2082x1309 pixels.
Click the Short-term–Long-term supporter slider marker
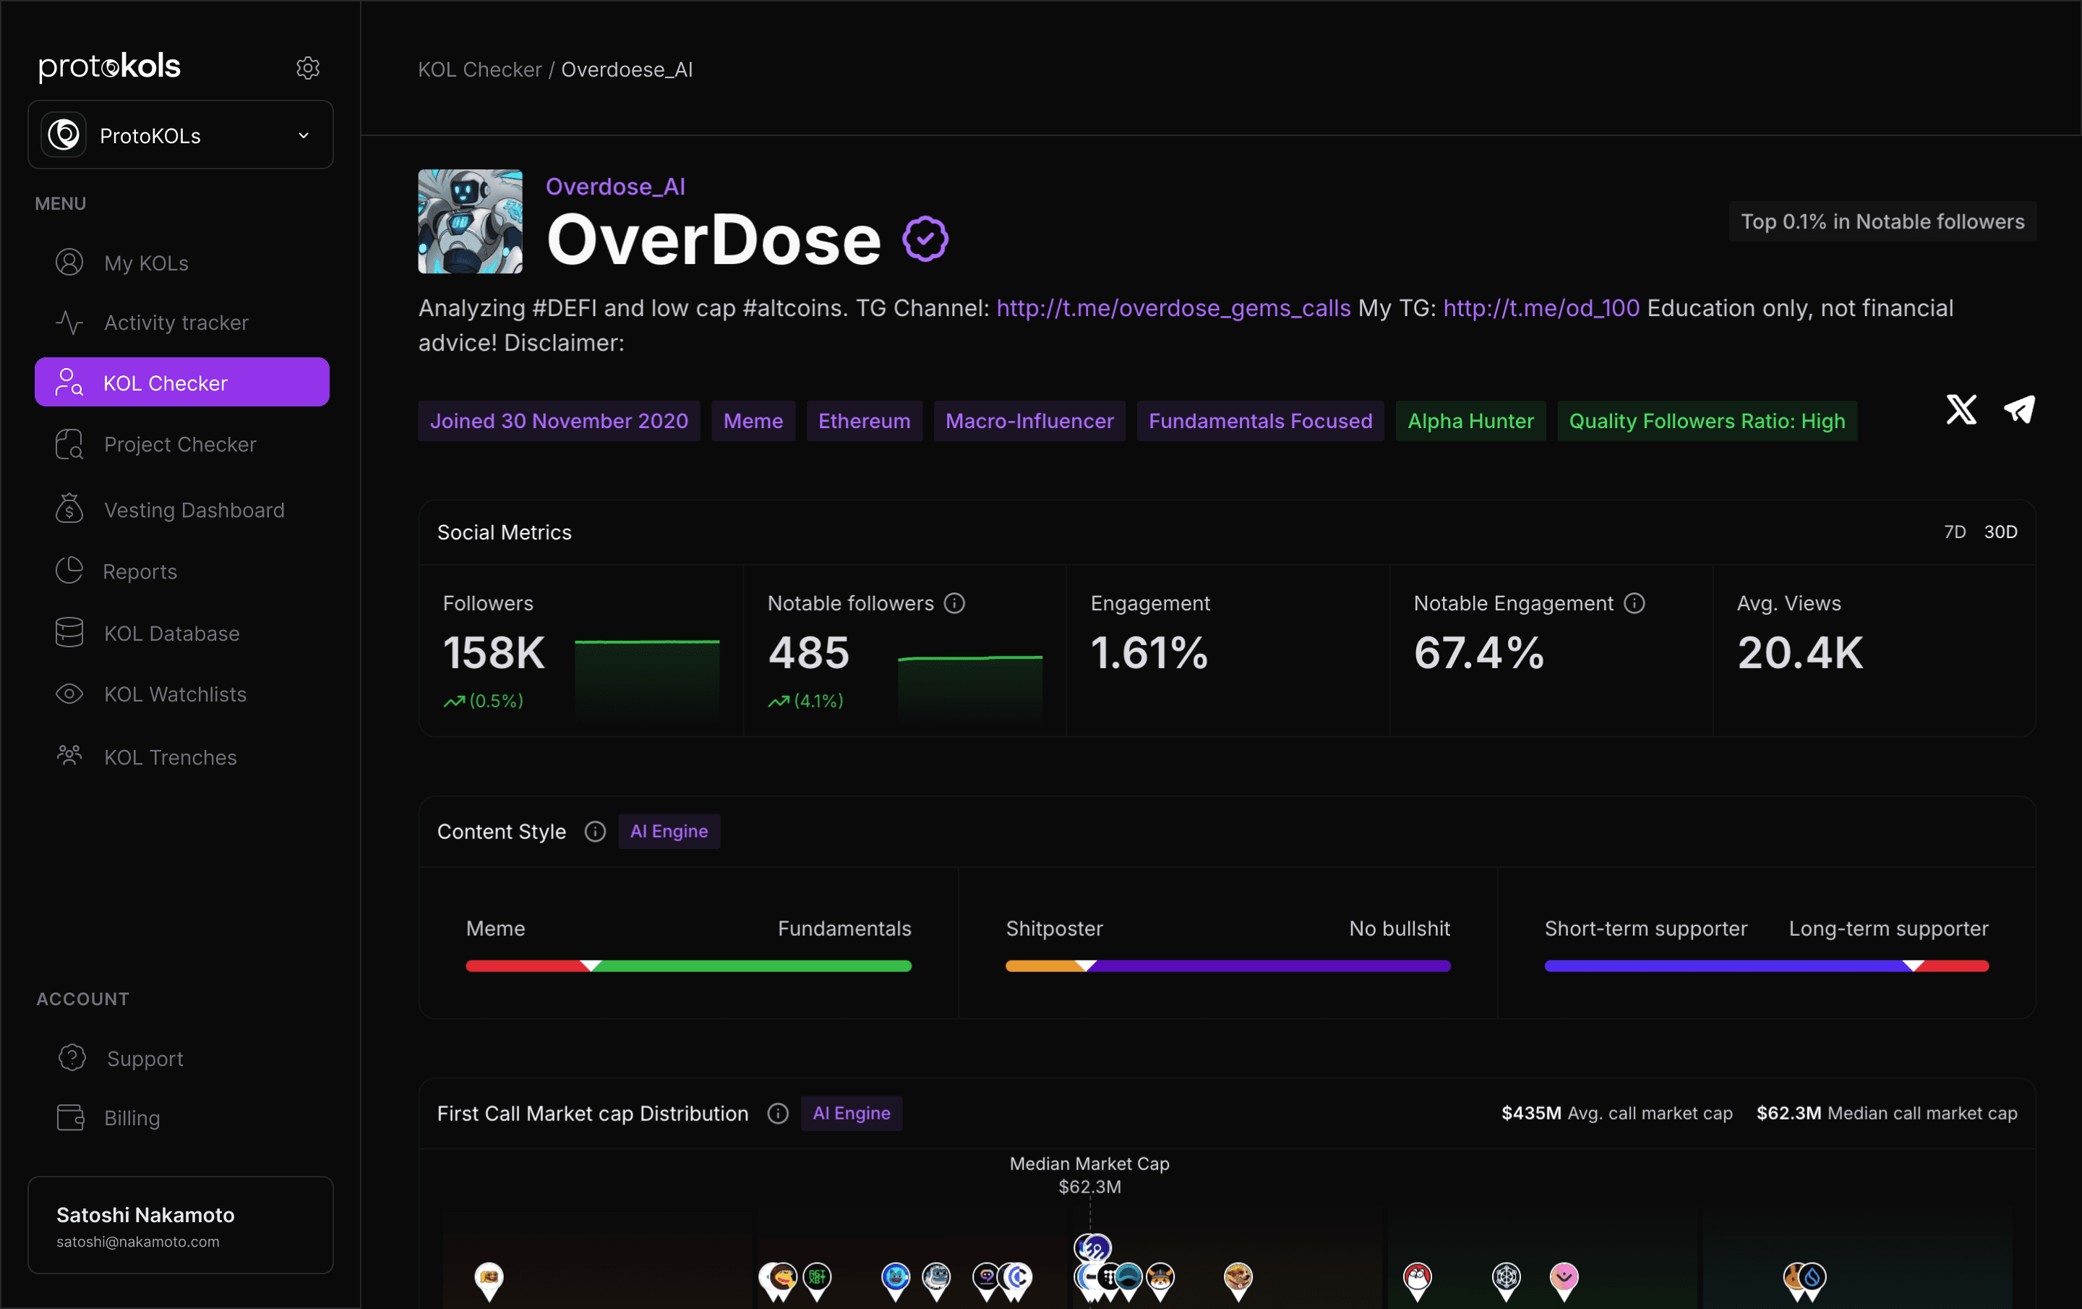(x=1914, y=965)
